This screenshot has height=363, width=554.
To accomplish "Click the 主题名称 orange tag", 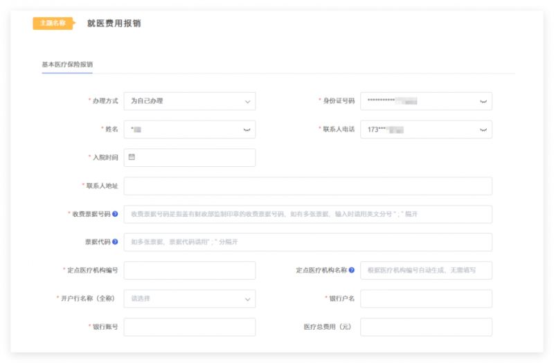I will click(x=52, y=23).
